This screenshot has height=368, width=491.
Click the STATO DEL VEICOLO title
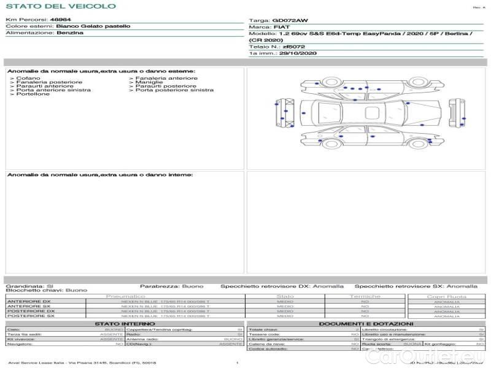pos(60,6)
